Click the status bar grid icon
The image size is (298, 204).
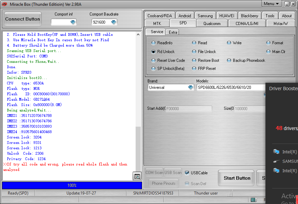click(253, 200)
